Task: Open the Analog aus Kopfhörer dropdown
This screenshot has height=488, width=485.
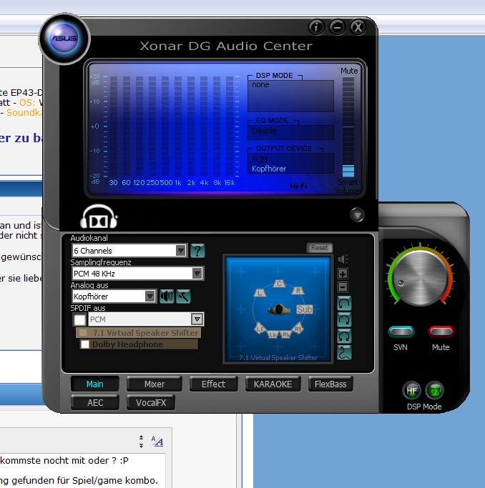Action: [114, 297]
